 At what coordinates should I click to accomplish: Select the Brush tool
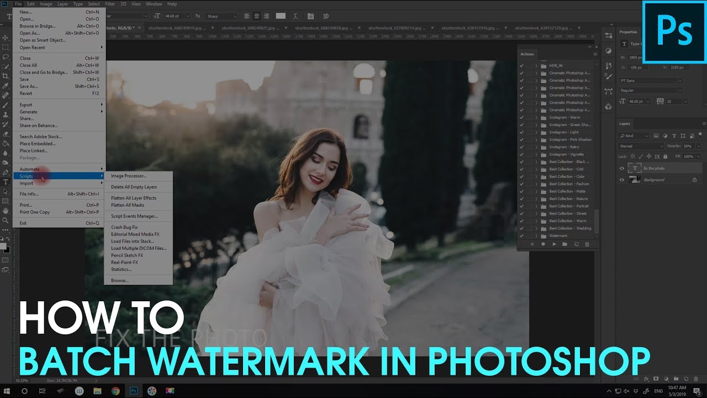(x=6, y=105)
